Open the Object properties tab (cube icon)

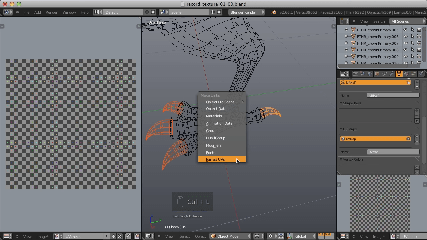point(376,74)
